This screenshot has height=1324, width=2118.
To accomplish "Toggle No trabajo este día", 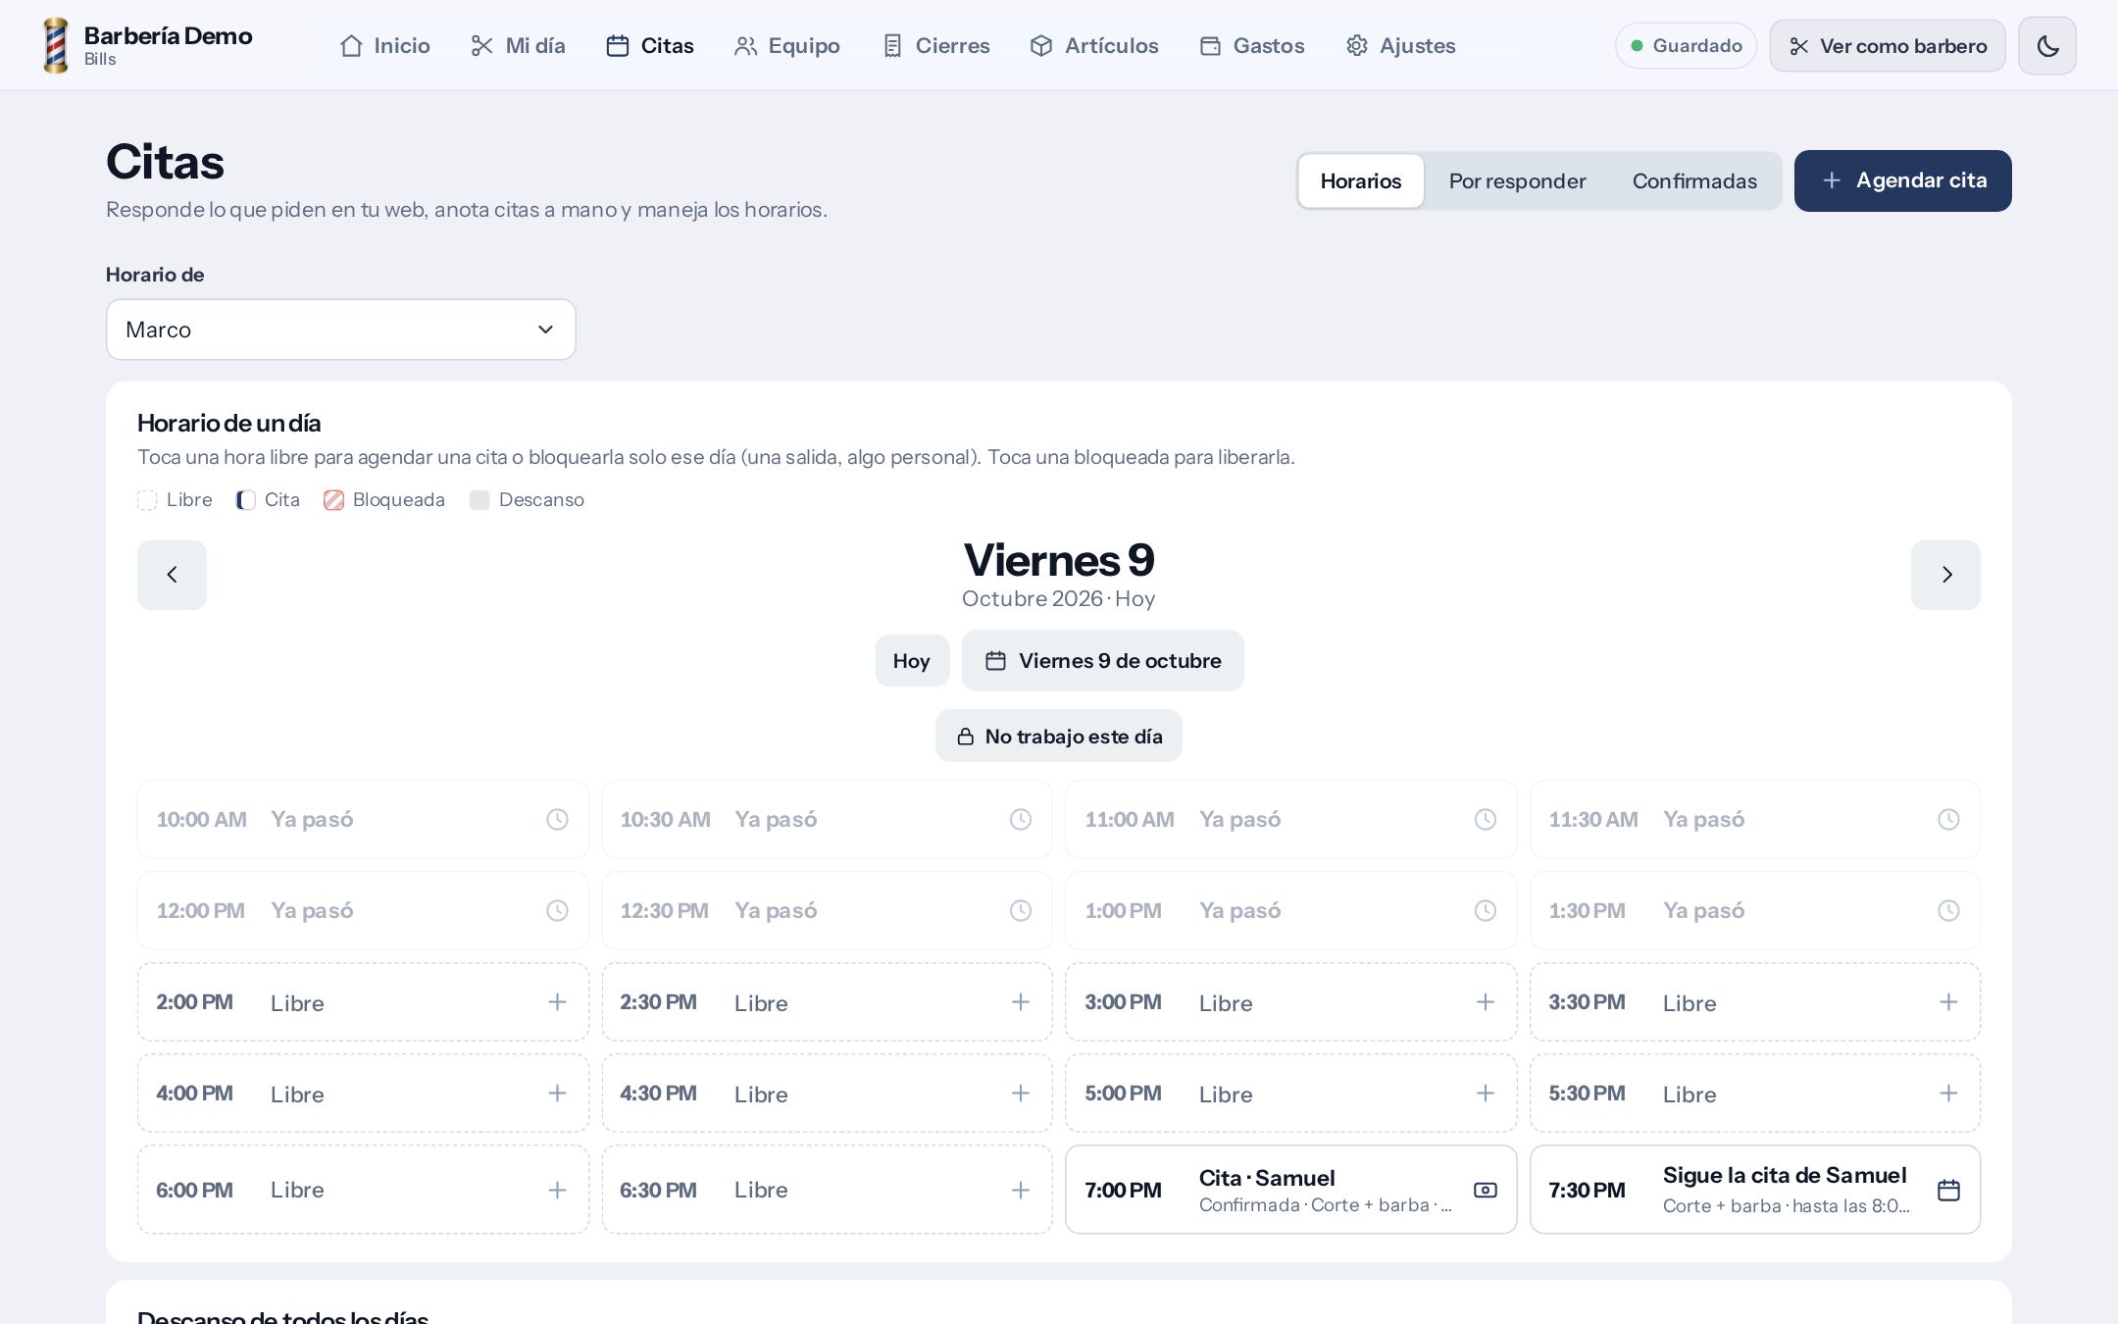I will point(1058,736).
